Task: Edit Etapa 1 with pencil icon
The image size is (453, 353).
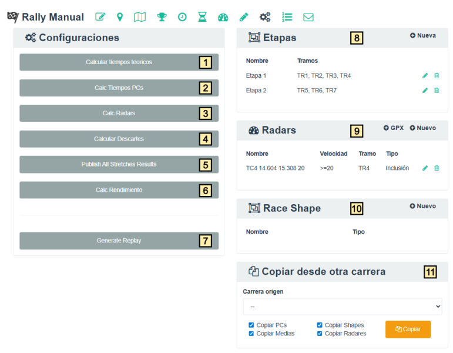Action: (x=425, y=75)
